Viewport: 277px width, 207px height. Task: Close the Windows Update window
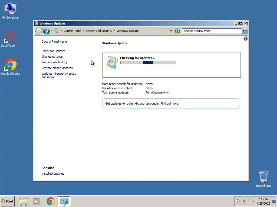point(246,23)
